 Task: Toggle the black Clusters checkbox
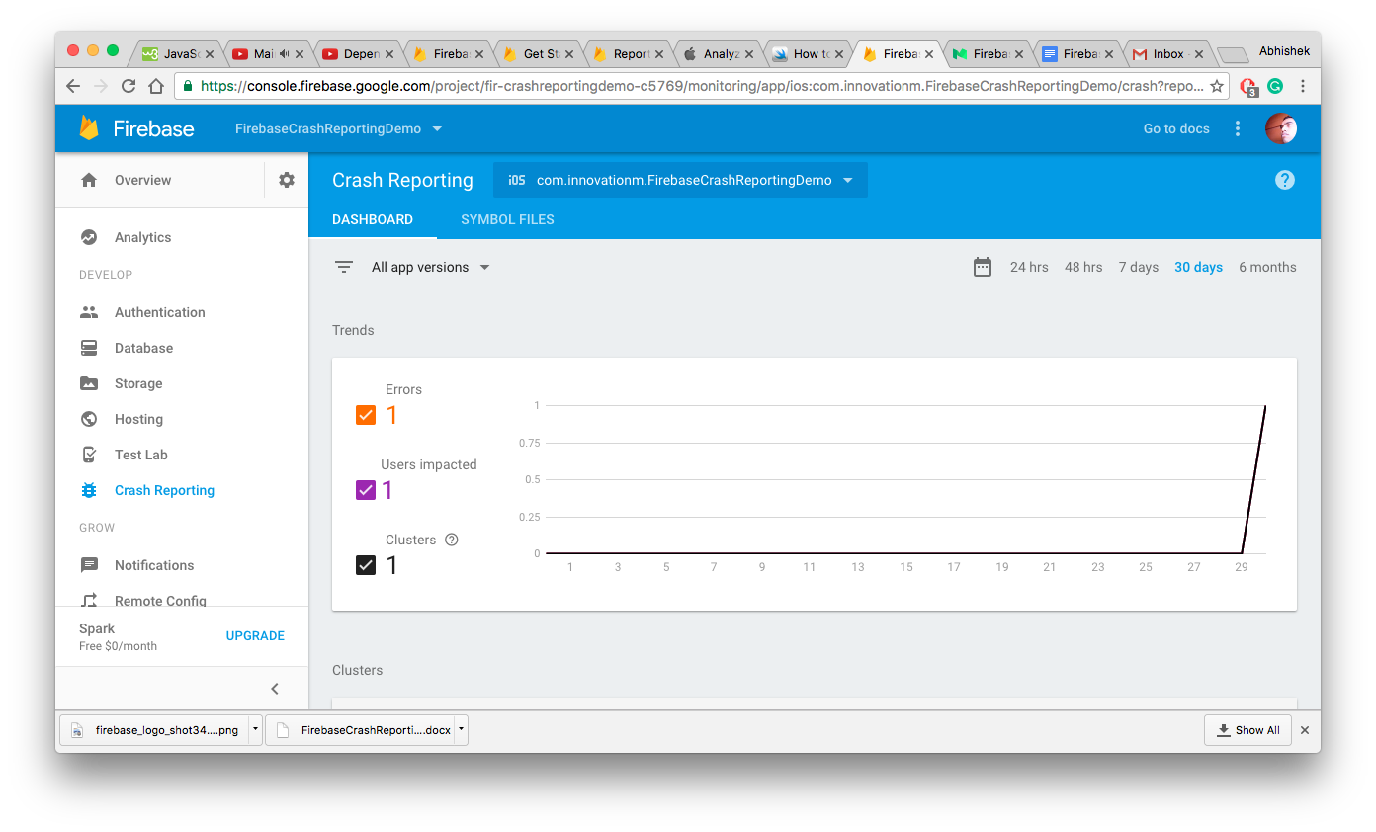point(366,565)
